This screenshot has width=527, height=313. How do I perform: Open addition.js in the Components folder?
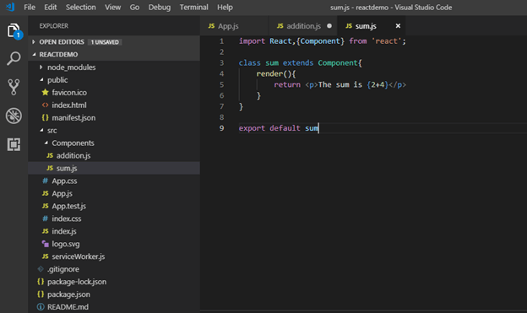click(73, 155)
